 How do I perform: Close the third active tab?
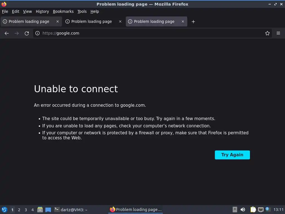click(x=183, y=21)
